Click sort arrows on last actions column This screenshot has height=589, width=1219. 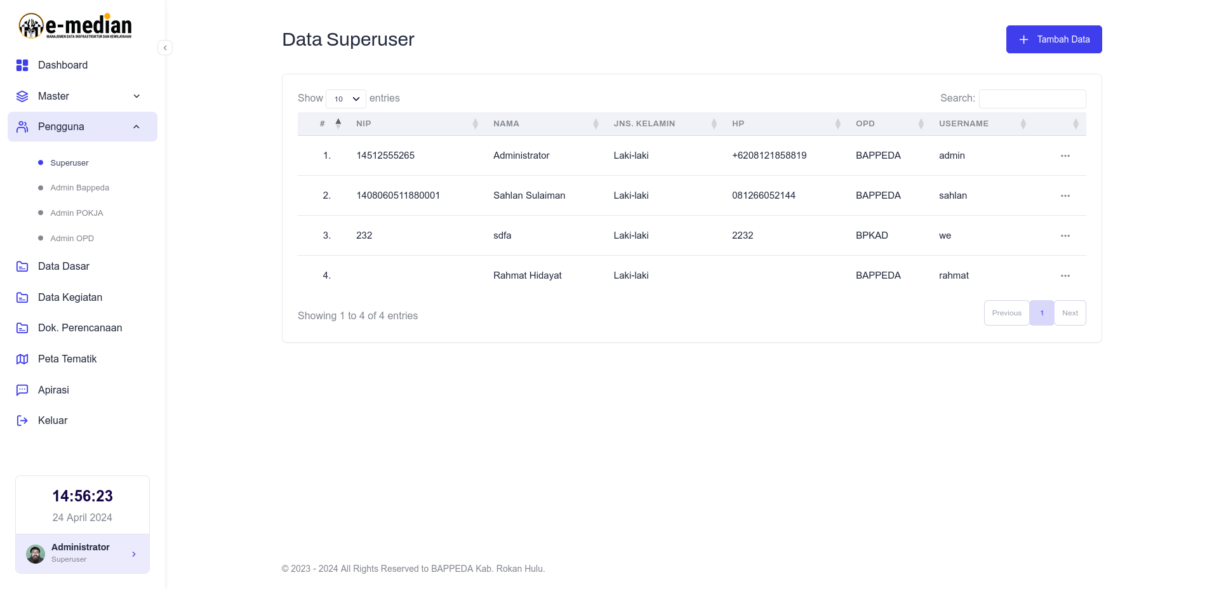1076,124
